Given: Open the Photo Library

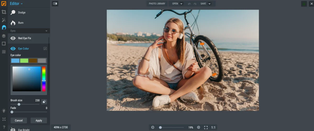Looking at the screenshot, I should [157, 4].
